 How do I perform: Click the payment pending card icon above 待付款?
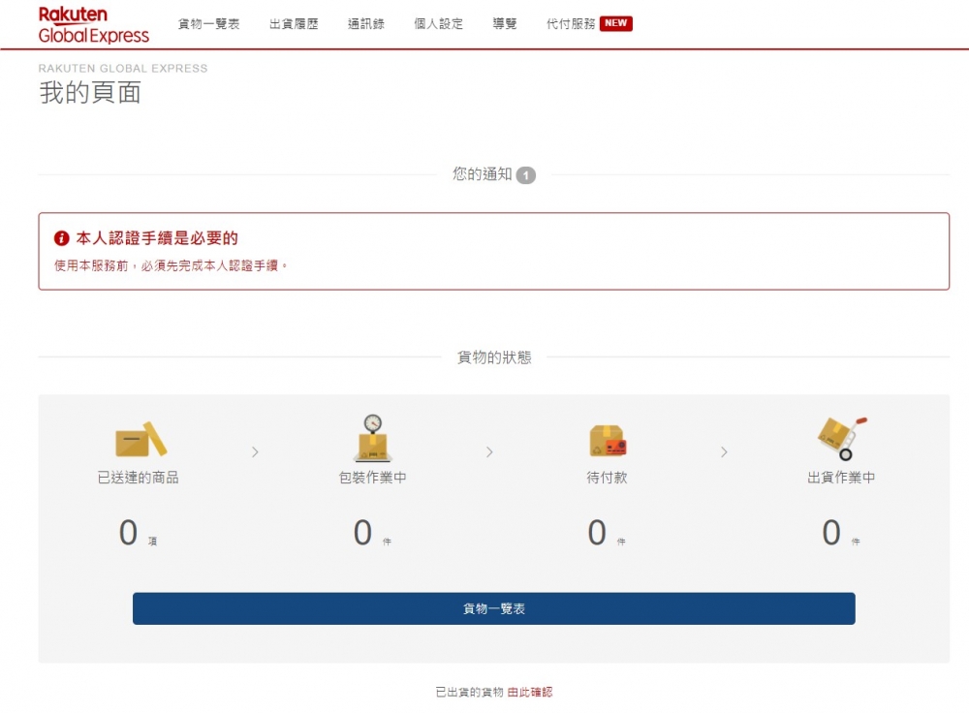pyautogui.click(x=609, y=441)
